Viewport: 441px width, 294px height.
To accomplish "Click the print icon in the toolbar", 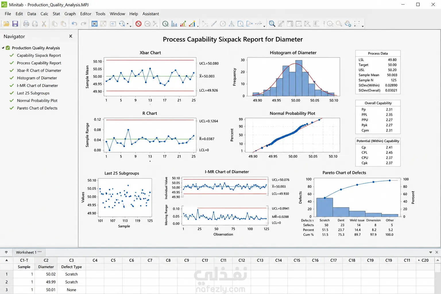I will click(x=26, y=24).
